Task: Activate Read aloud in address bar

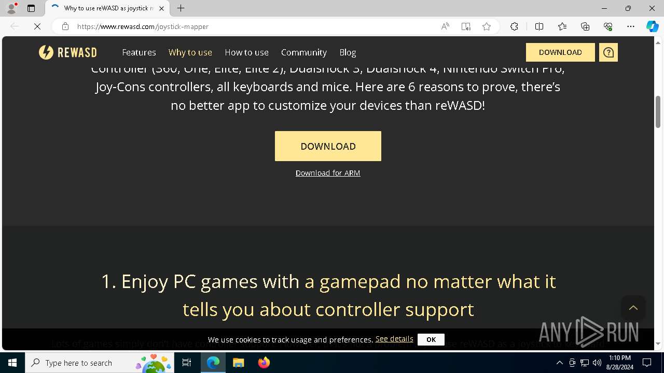Action: pos(445,26)
